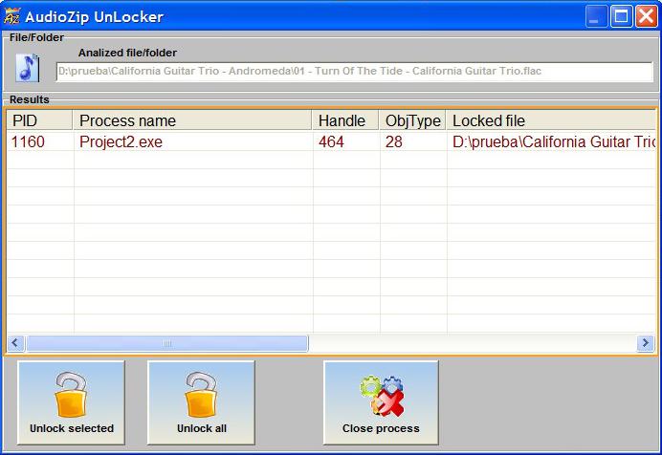Click the AudioZip app icon in title bar
The image size is (662, 455).
tap(11, 16)
